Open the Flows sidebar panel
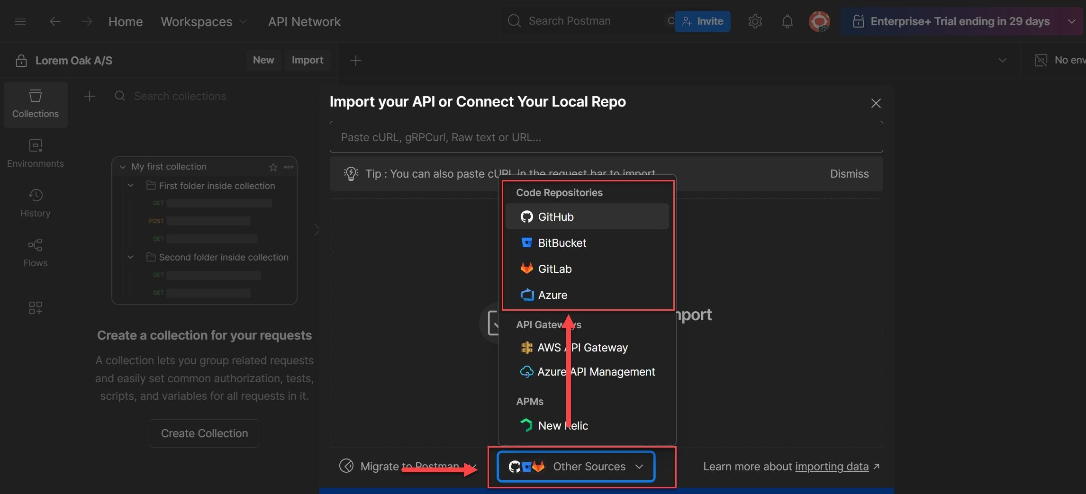1086x494 pixels. (x=36, y=253)
